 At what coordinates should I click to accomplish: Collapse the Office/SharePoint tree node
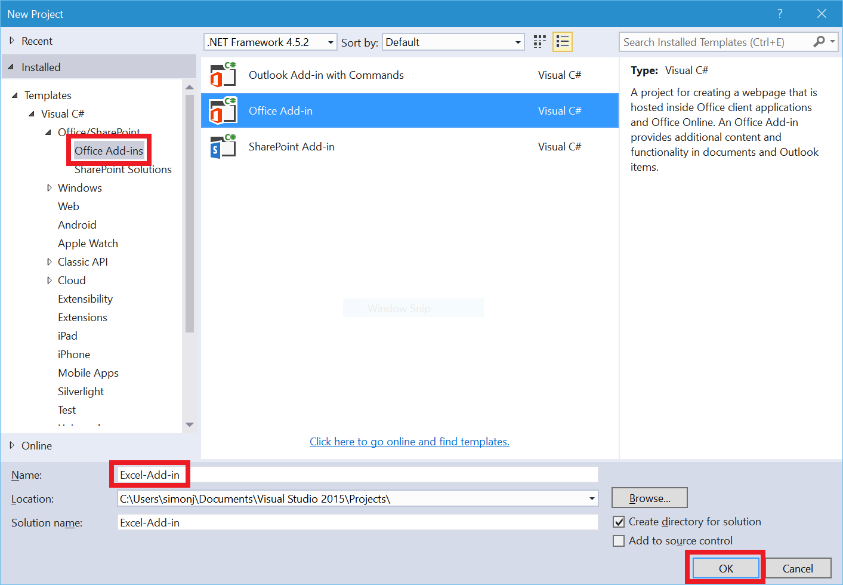pos(48,133)
